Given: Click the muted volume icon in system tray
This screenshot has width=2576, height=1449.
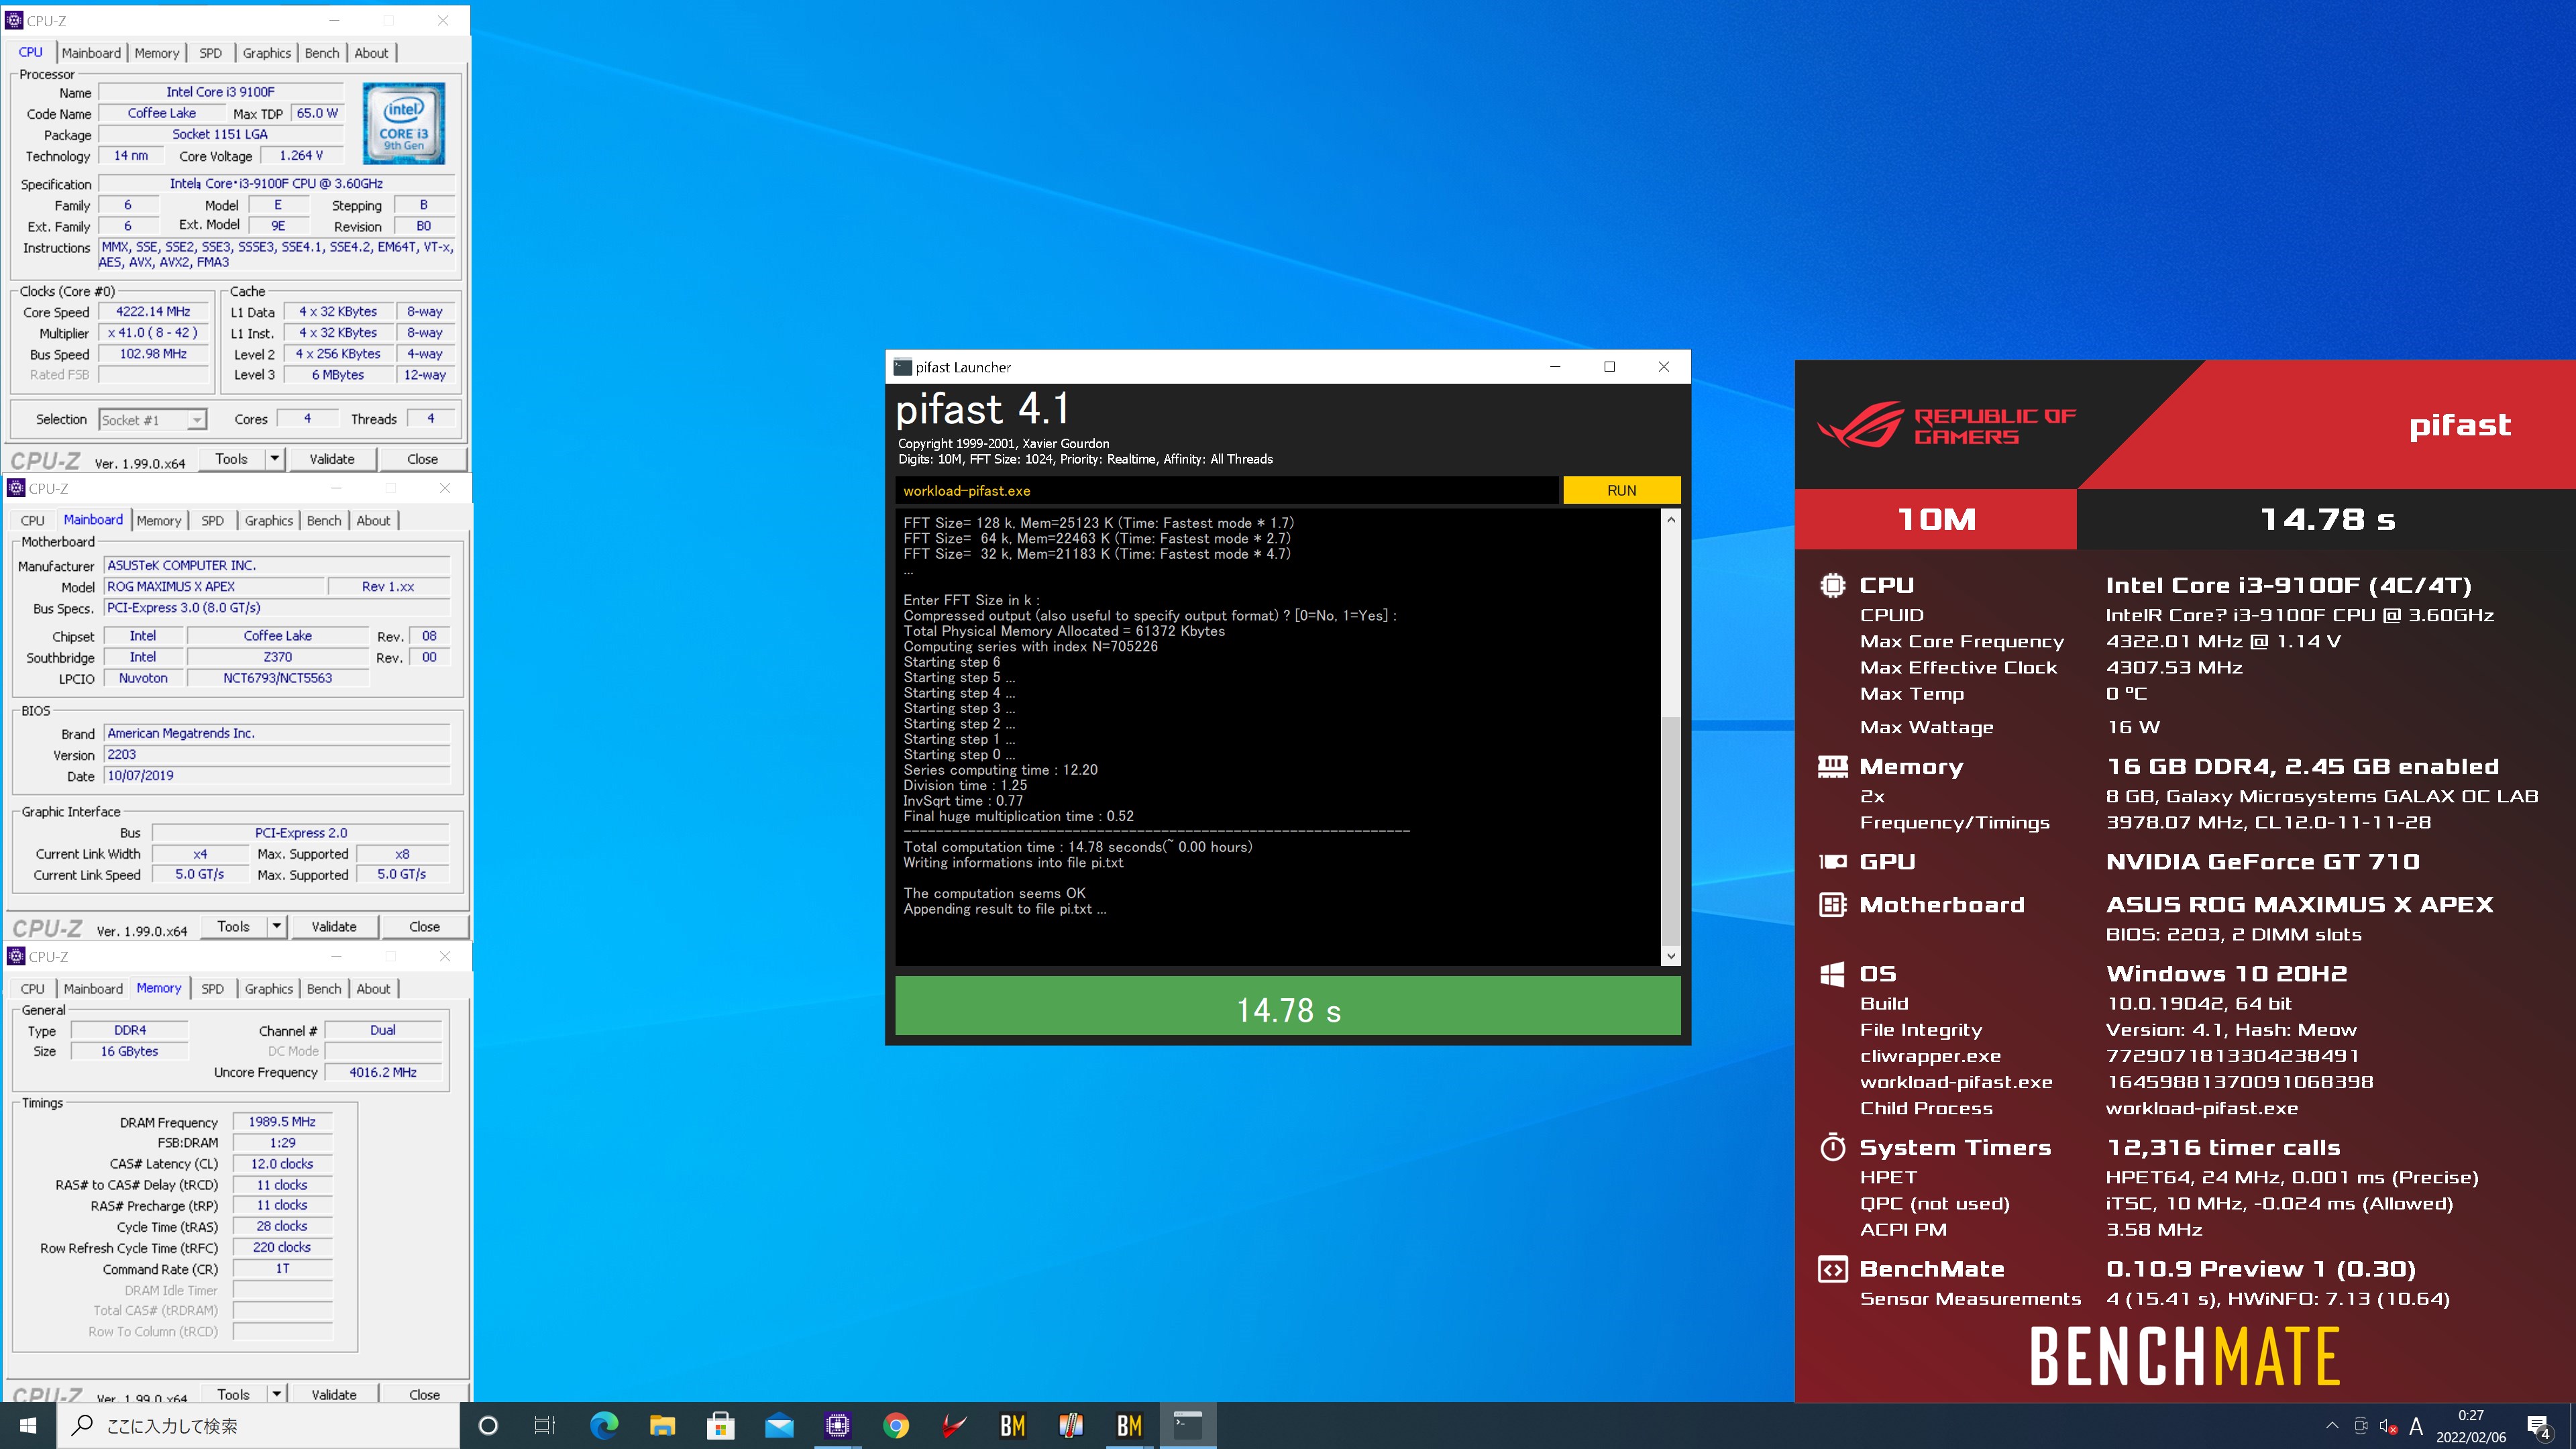Looking at the screenshot, I should pos(2388,1426).
